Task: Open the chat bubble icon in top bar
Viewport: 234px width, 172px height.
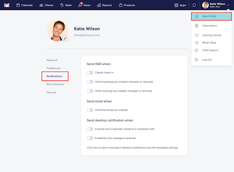Action: (194, 5)
